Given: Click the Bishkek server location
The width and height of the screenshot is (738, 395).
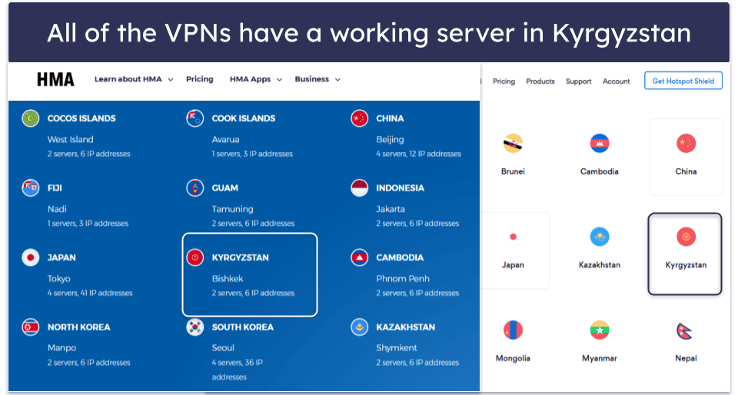Looking at the screenshot, I should [228, 278].
